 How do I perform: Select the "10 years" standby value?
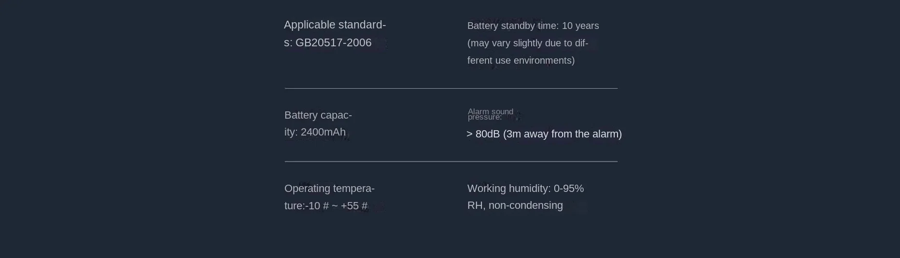580,26
